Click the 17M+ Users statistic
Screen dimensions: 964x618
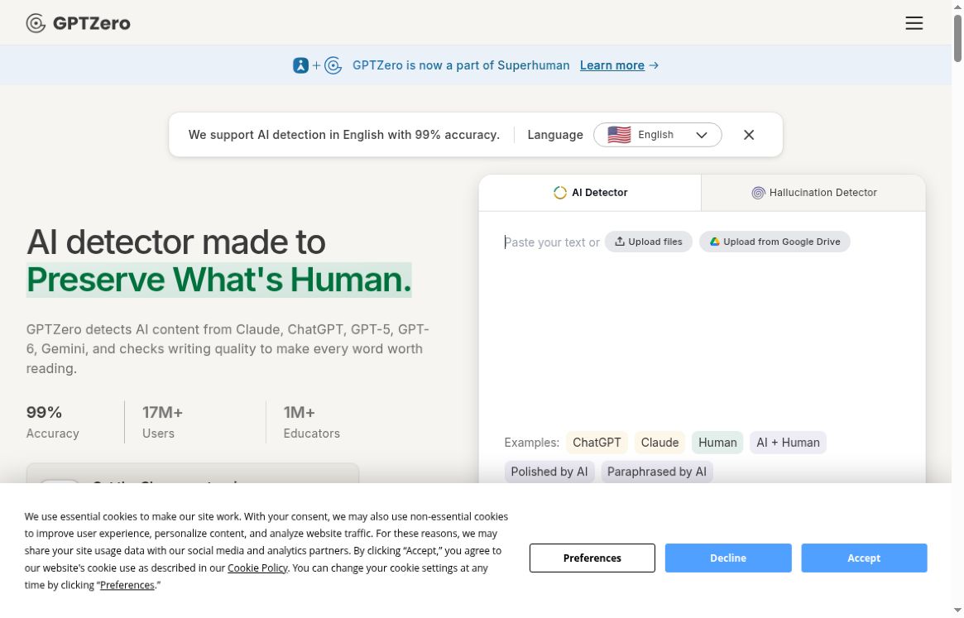tap(162, 422)
